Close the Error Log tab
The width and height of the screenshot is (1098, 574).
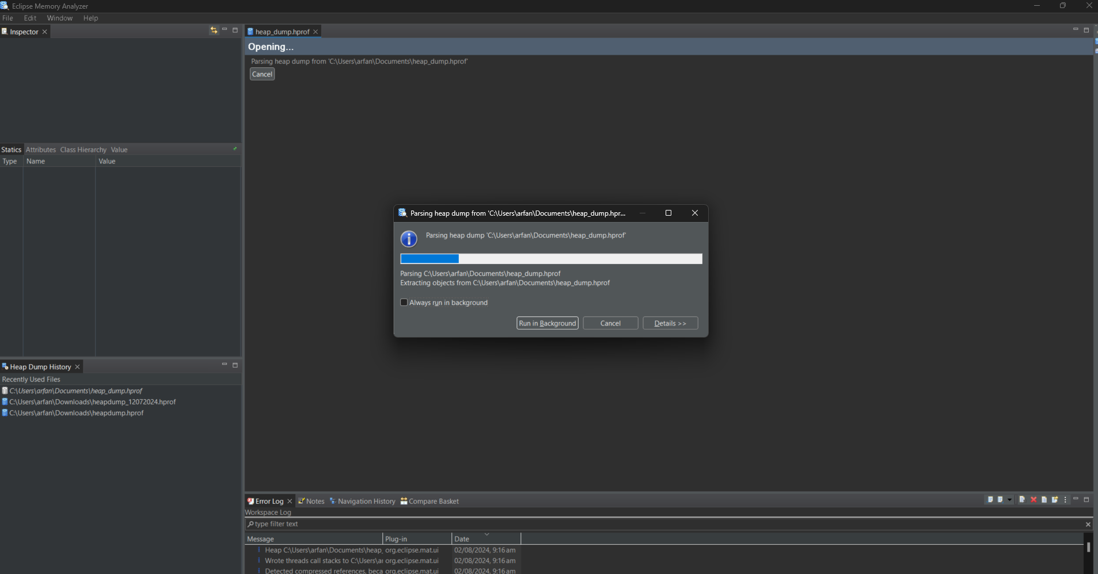click(290, 502)
